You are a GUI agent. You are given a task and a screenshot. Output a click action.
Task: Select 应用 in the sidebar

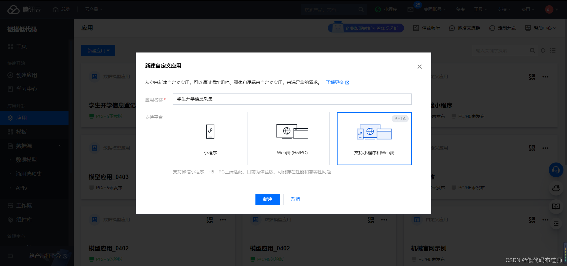tap(34, 118)
